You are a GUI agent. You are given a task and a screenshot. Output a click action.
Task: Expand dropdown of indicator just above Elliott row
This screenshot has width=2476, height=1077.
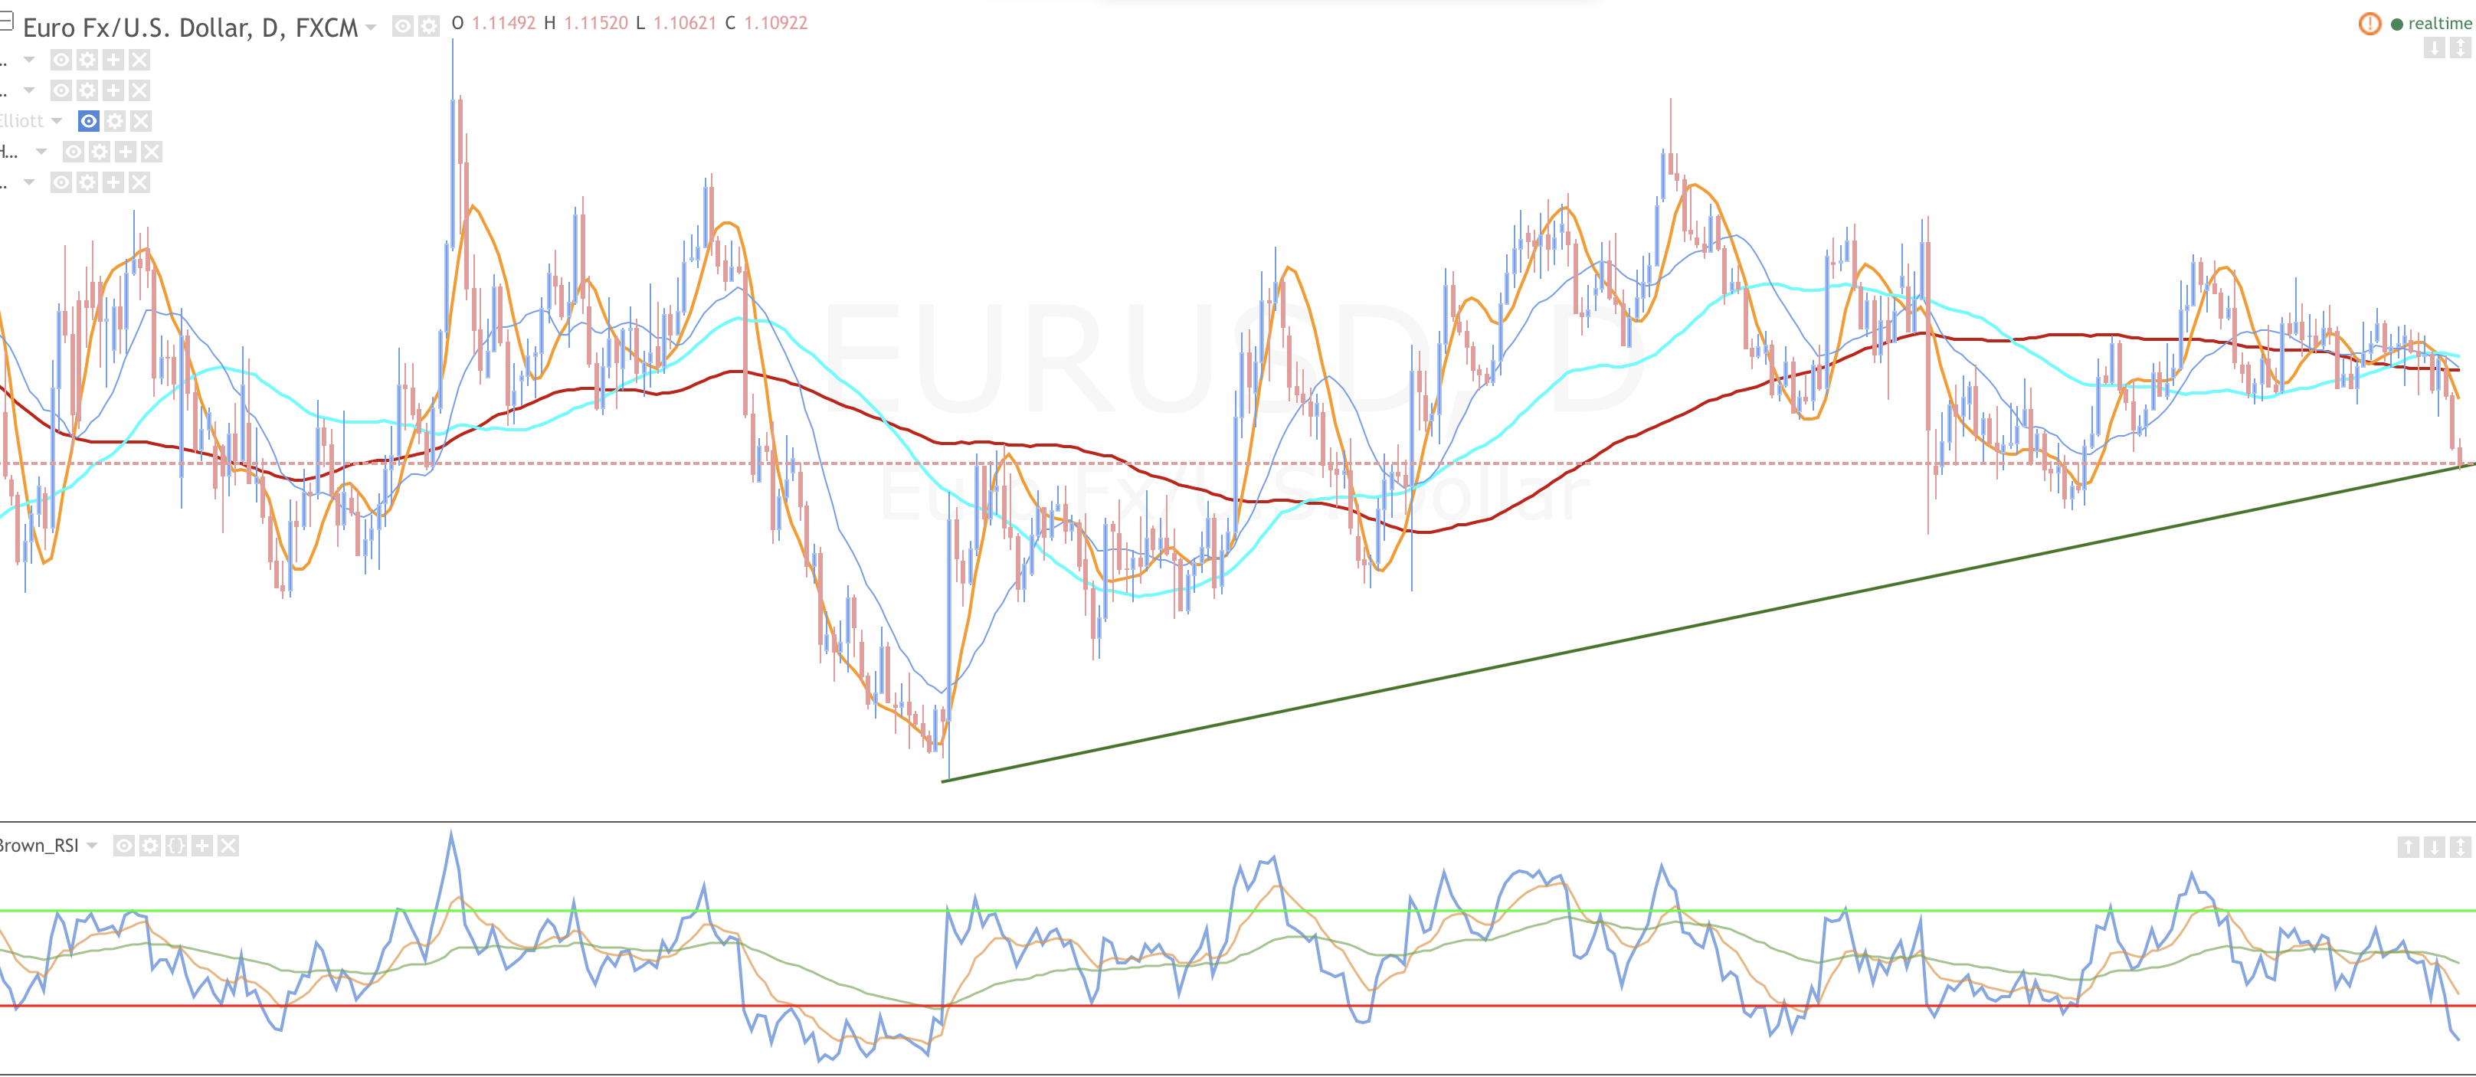click(29, 90)
